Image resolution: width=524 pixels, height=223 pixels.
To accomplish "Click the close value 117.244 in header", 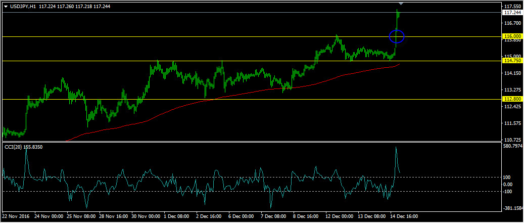I will pyautogui.click(x=102, y=7).
